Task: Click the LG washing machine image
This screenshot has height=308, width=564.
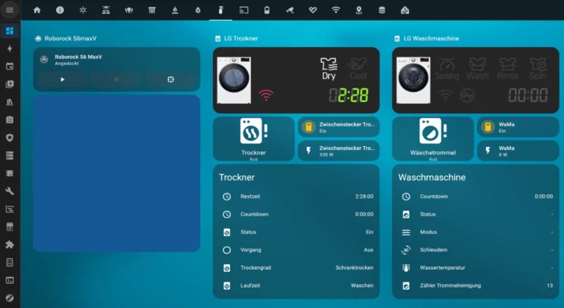Action: [413, 80]
